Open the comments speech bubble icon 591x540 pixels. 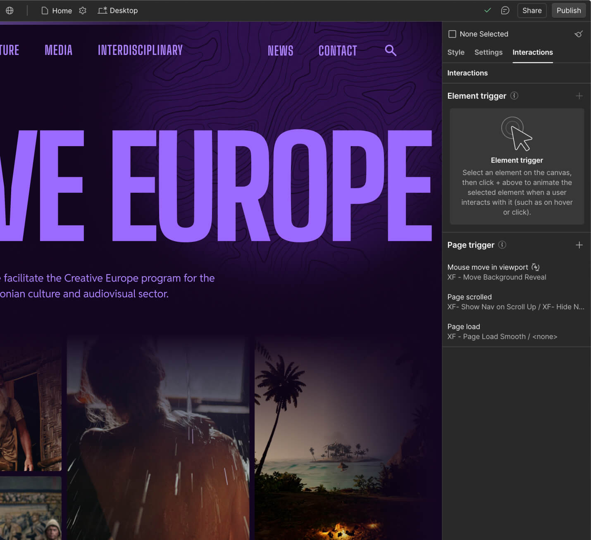505,10
